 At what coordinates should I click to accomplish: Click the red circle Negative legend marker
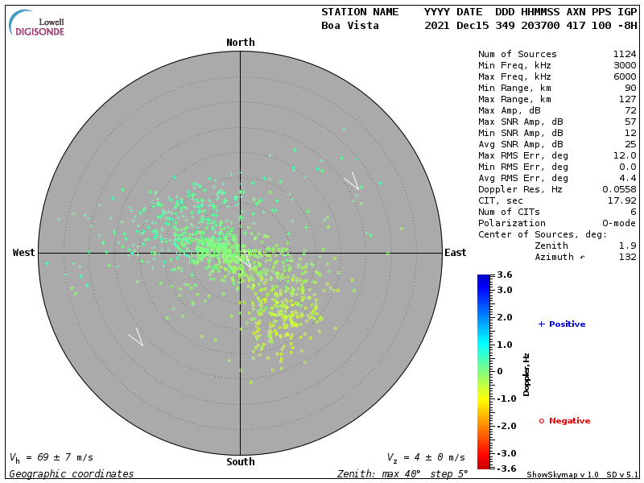pos(542,420)
